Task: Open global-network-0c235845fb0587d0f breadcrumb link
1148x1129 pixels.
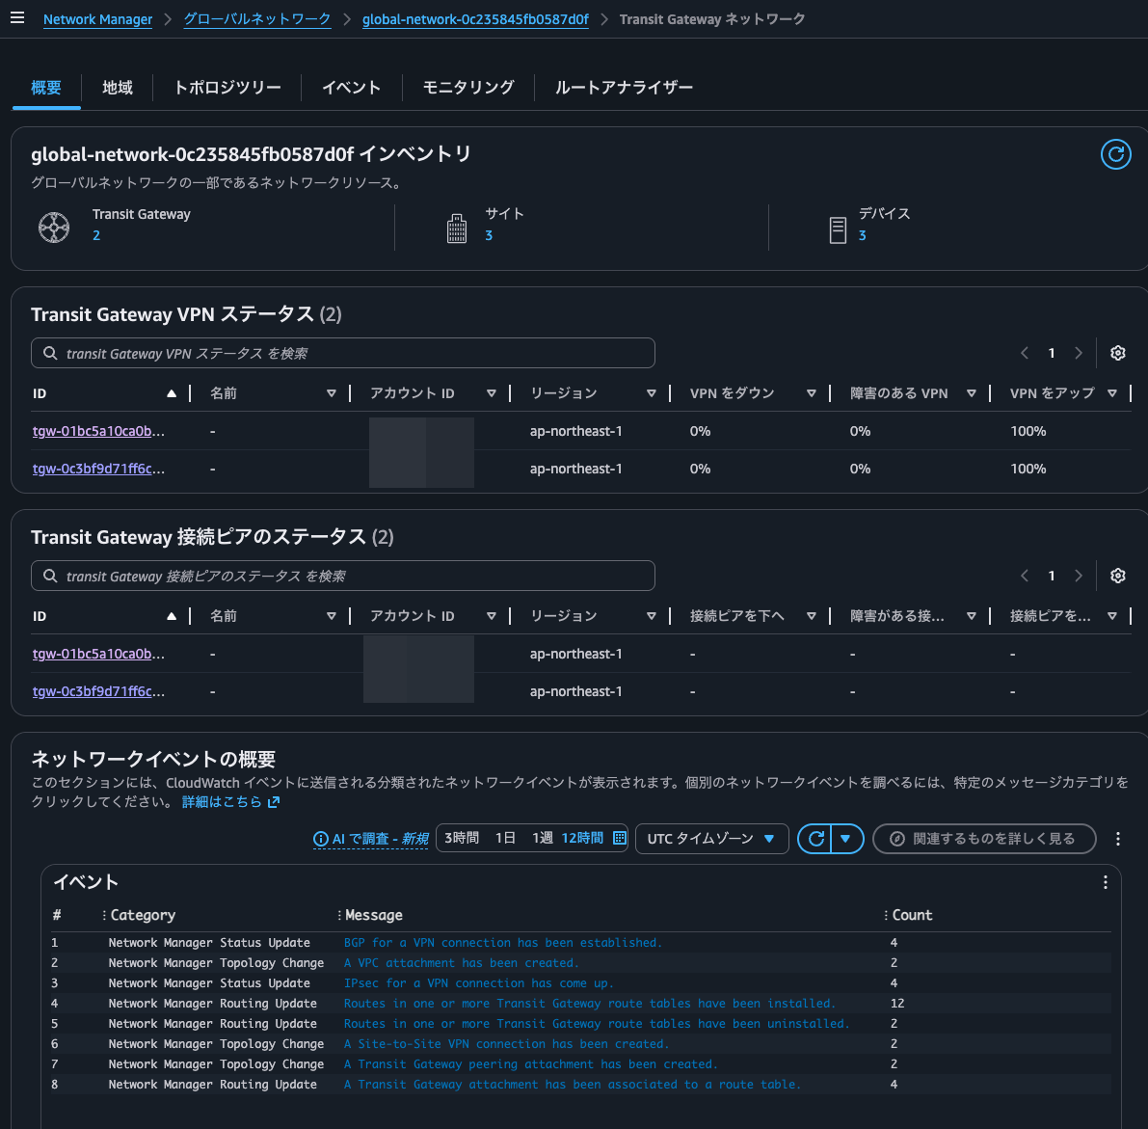Action: [x=475, y=19]
